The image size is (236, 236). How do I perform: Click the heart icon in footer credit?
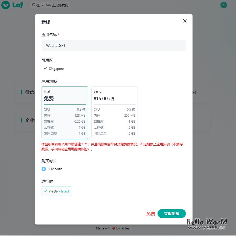[114, 228]
